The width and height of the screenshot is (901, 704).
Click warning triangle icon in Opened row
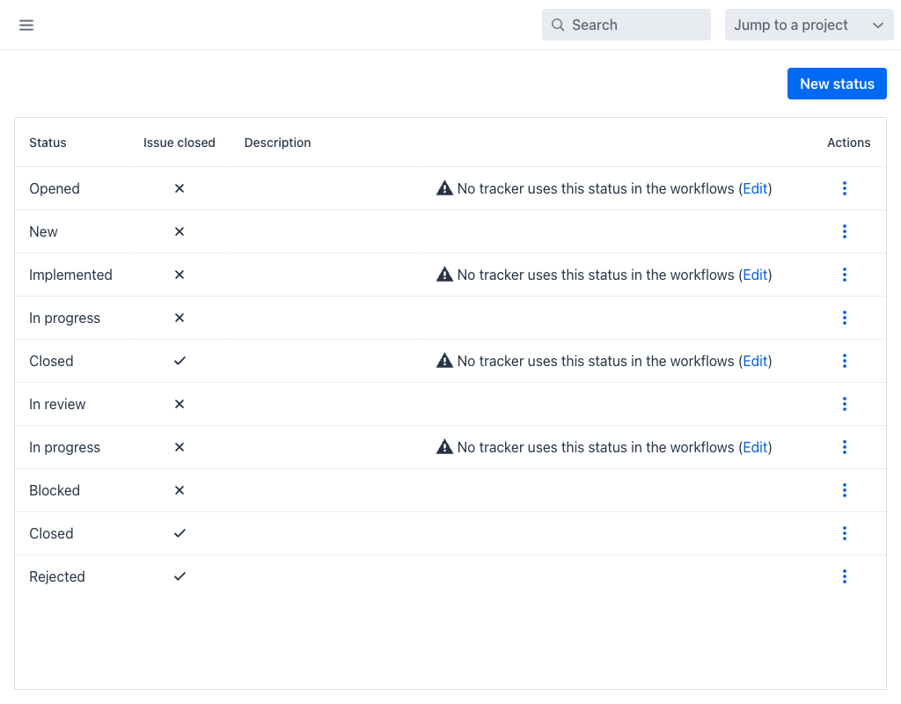pyautogui.click(x=444, y=188)
